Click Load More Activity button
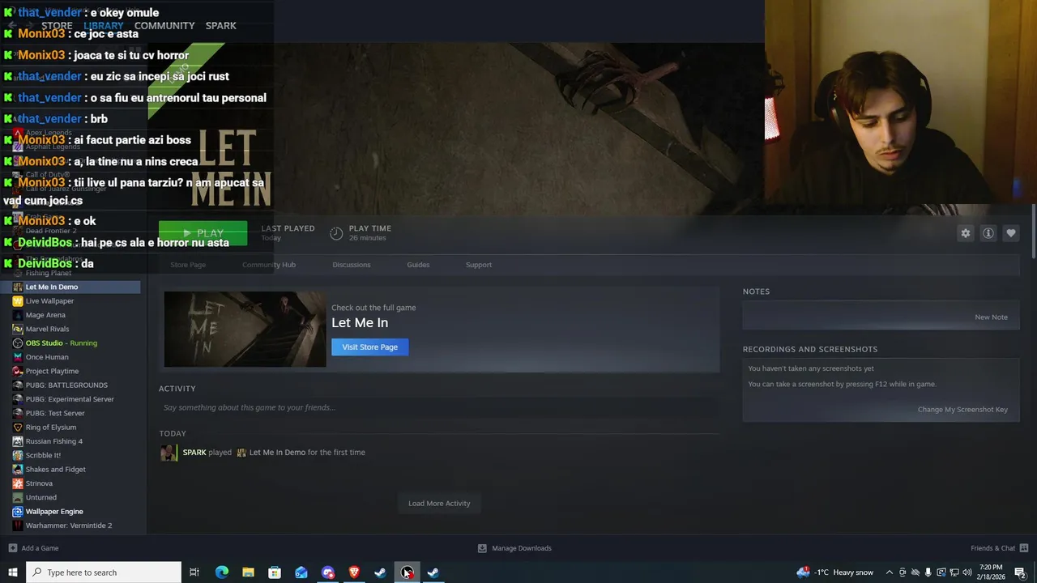 point(439,504)
